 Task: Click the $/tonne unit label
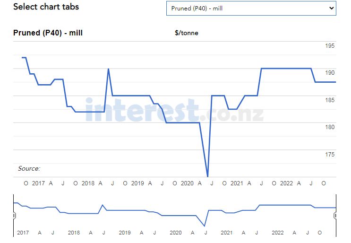[x=187, y=33]
